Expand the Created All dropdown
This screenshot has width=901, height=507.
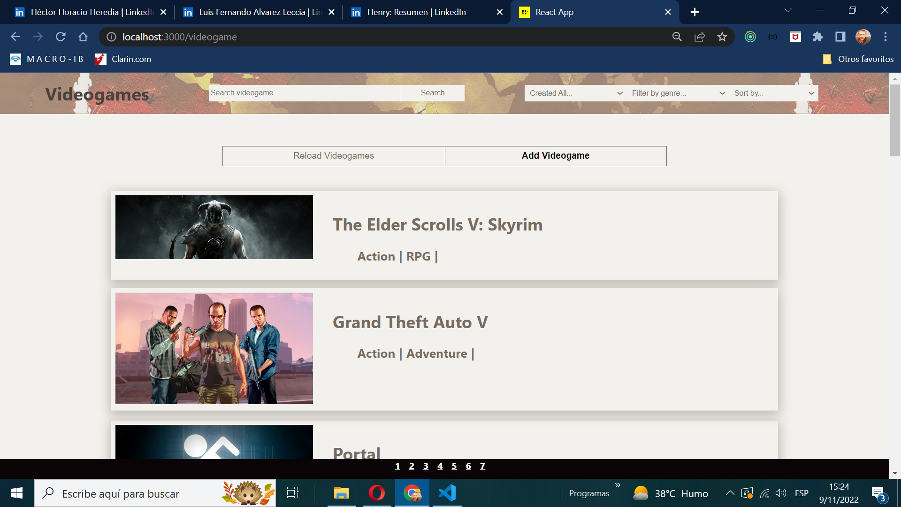coord(575,93)
